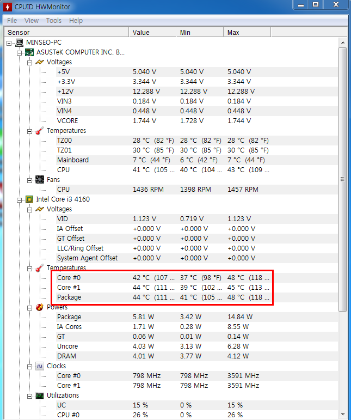
Task: Open the Help menu
Action: tap(76, 20)
